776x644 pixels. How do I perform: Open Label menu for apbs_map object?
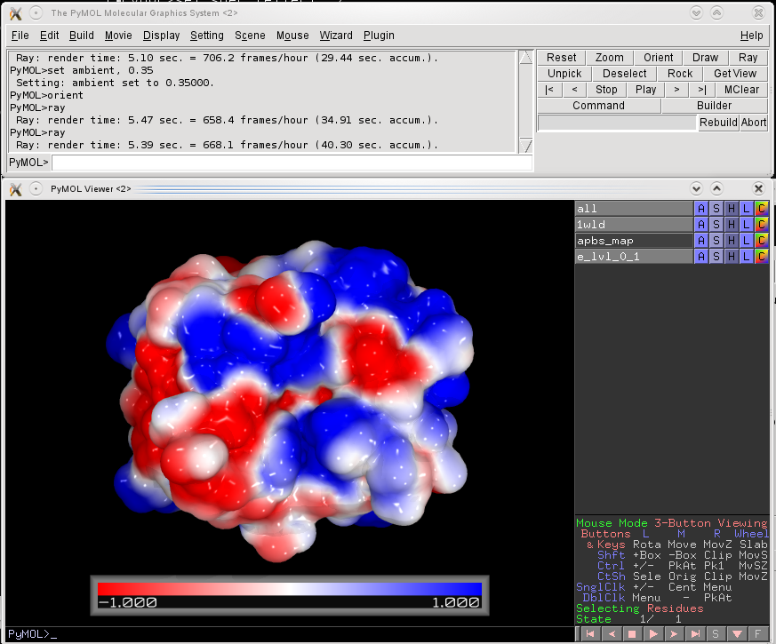point(747,241)
